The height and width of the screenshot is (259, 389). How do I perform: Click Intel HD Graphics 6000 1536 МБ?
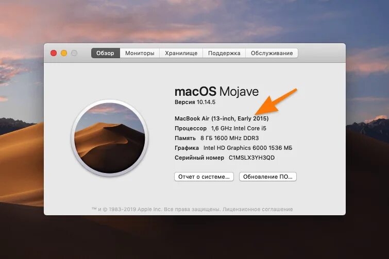(x=248, y=148)
